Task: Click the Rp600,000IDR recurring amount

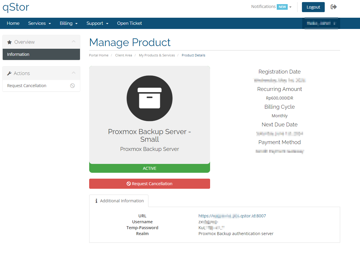Action: click(280, 98)
